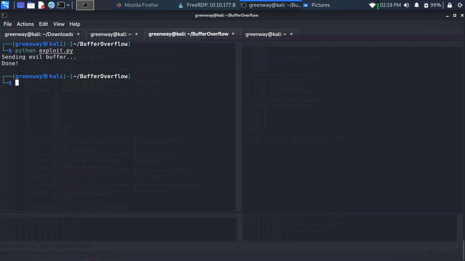465x261 pixels.
Task: Close the ~/BufferOverflow tab
Action: point(233,34)
